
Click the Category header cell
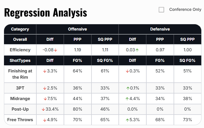[20, 29]
